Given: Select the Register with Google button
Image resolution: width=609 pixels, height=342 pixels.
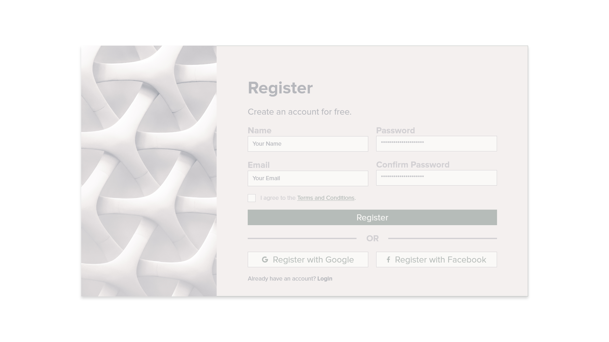Looking at the screenshot, I should click(x=307, y=259).
